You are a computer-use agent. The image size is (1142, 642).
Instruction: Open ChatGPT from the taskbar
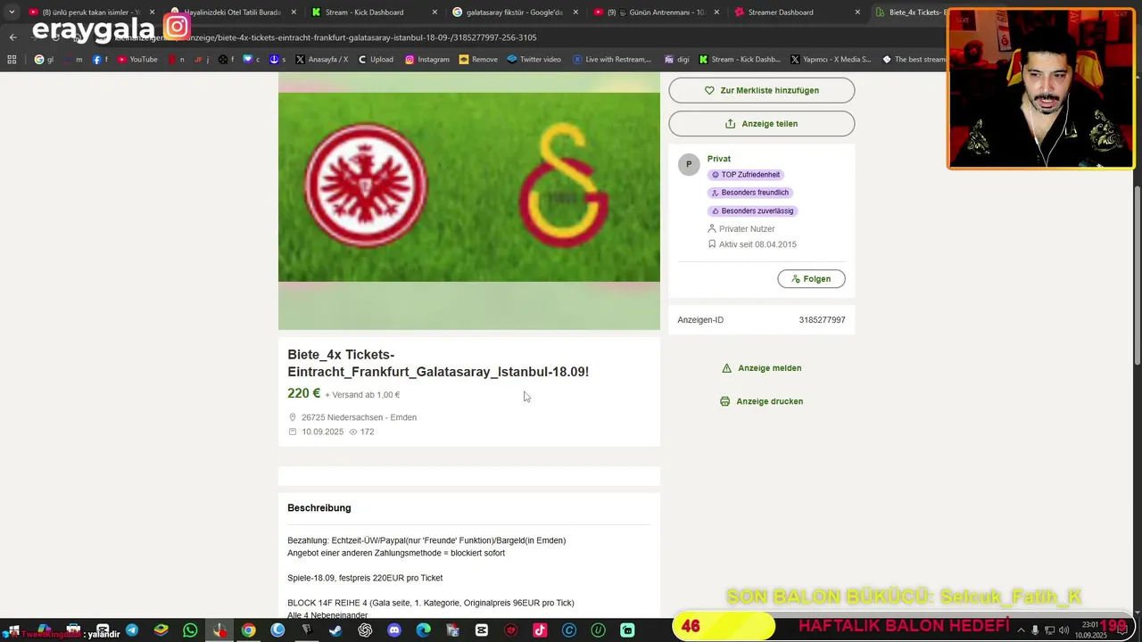[x=365, y=630]
